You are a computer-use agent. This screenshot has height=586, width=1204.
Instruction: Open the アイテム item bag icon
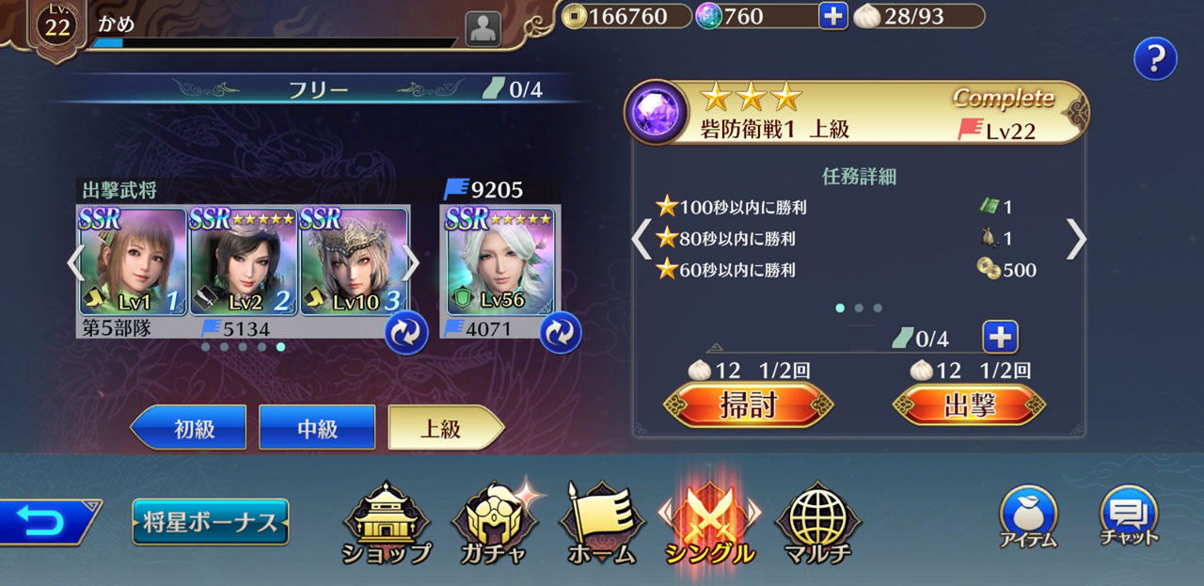[x=1029, y=517]
